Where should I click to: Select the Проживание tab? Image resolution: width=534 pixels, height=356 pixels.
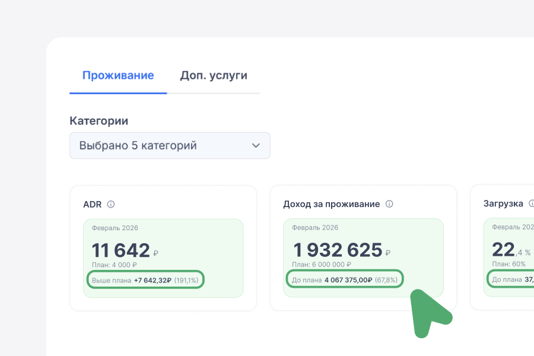(x=117, y=76)
